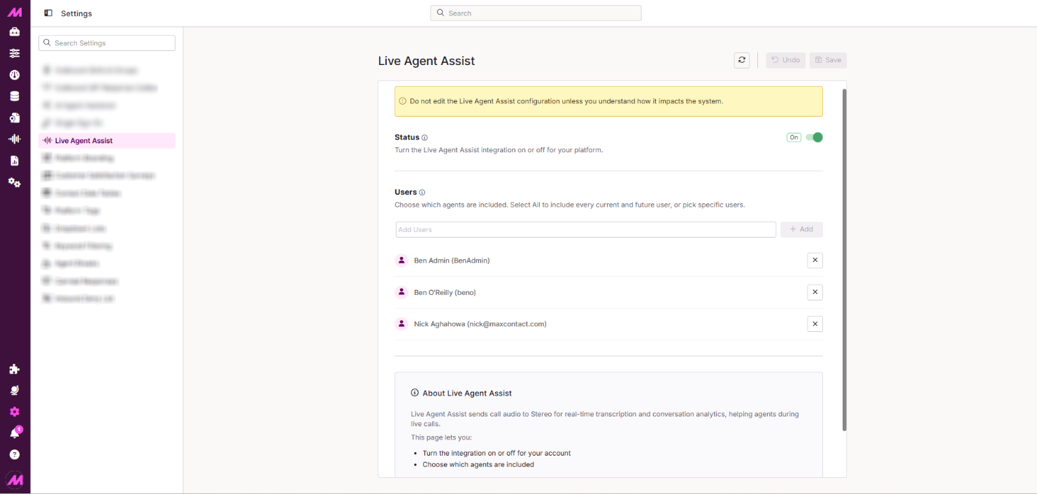
Task: Open the sliders icon in the sidebar
Action: pyautogui.click(x=15, y=53)
